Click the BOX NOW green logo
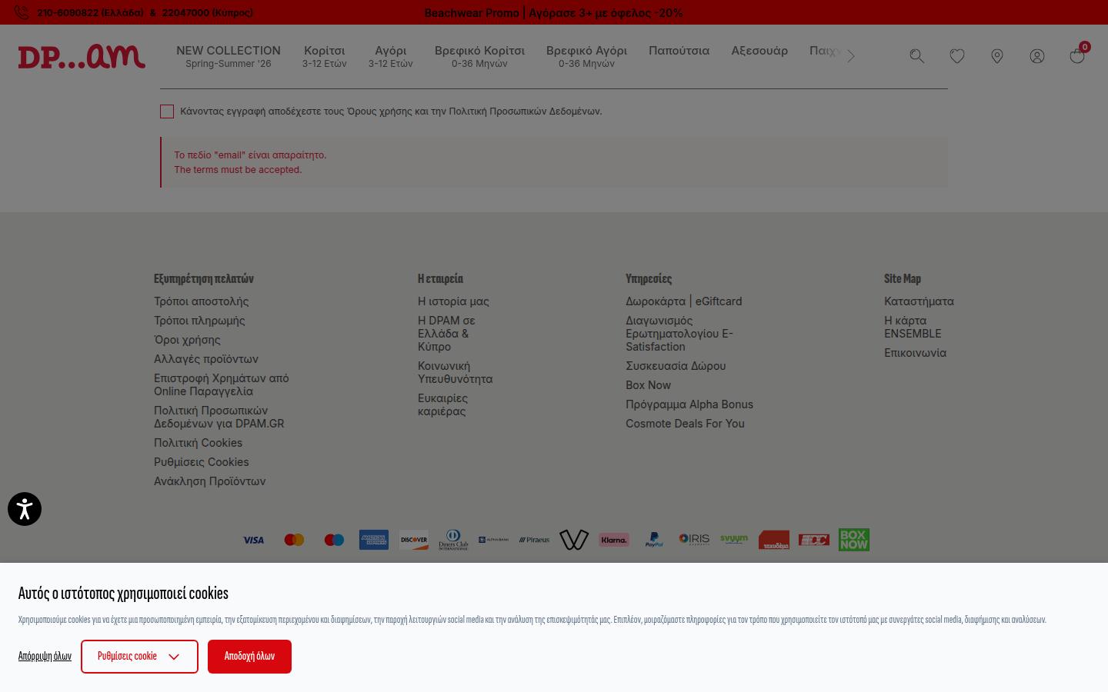1108x692 pixels. pyautogui.click(x=854, y=539)
